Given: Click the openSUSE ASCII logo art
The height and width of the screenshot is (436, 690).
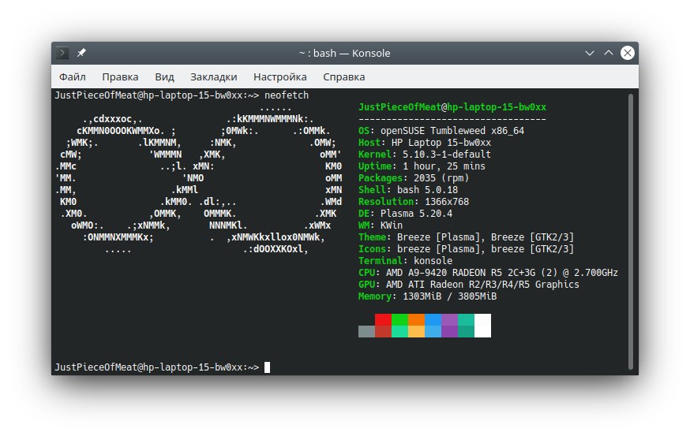Looking at the screenshot, I should [x=198, y=178].
